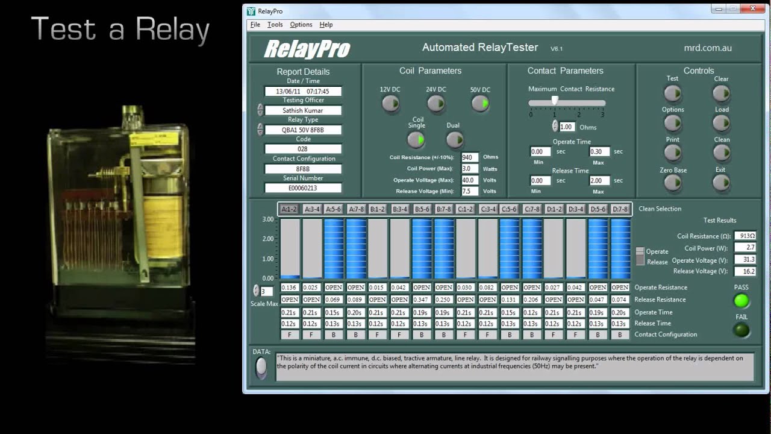Click the Release Voltage 16.2 result
This screenshot has height=434, width=771.
tap(745, 271)
